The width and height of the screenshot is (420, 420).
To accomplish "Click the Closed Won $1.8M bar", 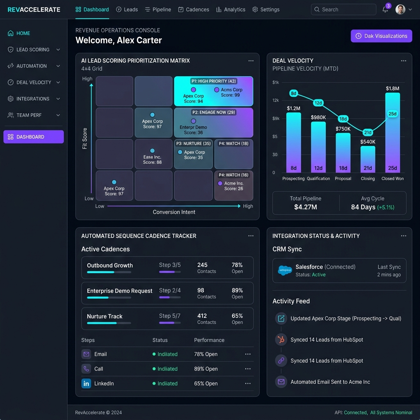I will [x=393, y=132].
